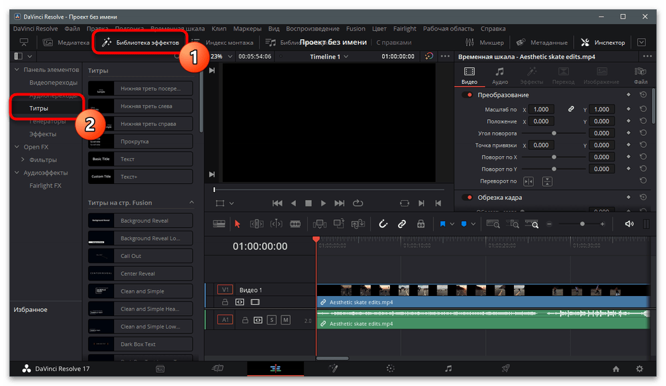Reset Преобразование with the reset arrow
The image size is (666, 386).
pos(643,95)
